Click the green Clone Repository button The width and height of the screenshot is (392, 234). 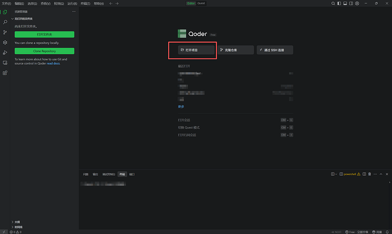tap(45, 51)
